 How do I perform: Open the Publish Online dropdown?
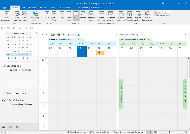click(x=138, y=16)
